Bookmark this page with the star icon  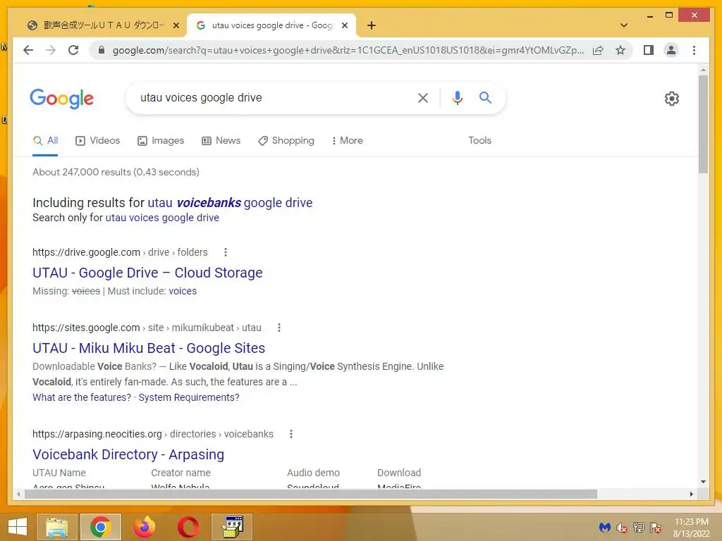point(620,50)
